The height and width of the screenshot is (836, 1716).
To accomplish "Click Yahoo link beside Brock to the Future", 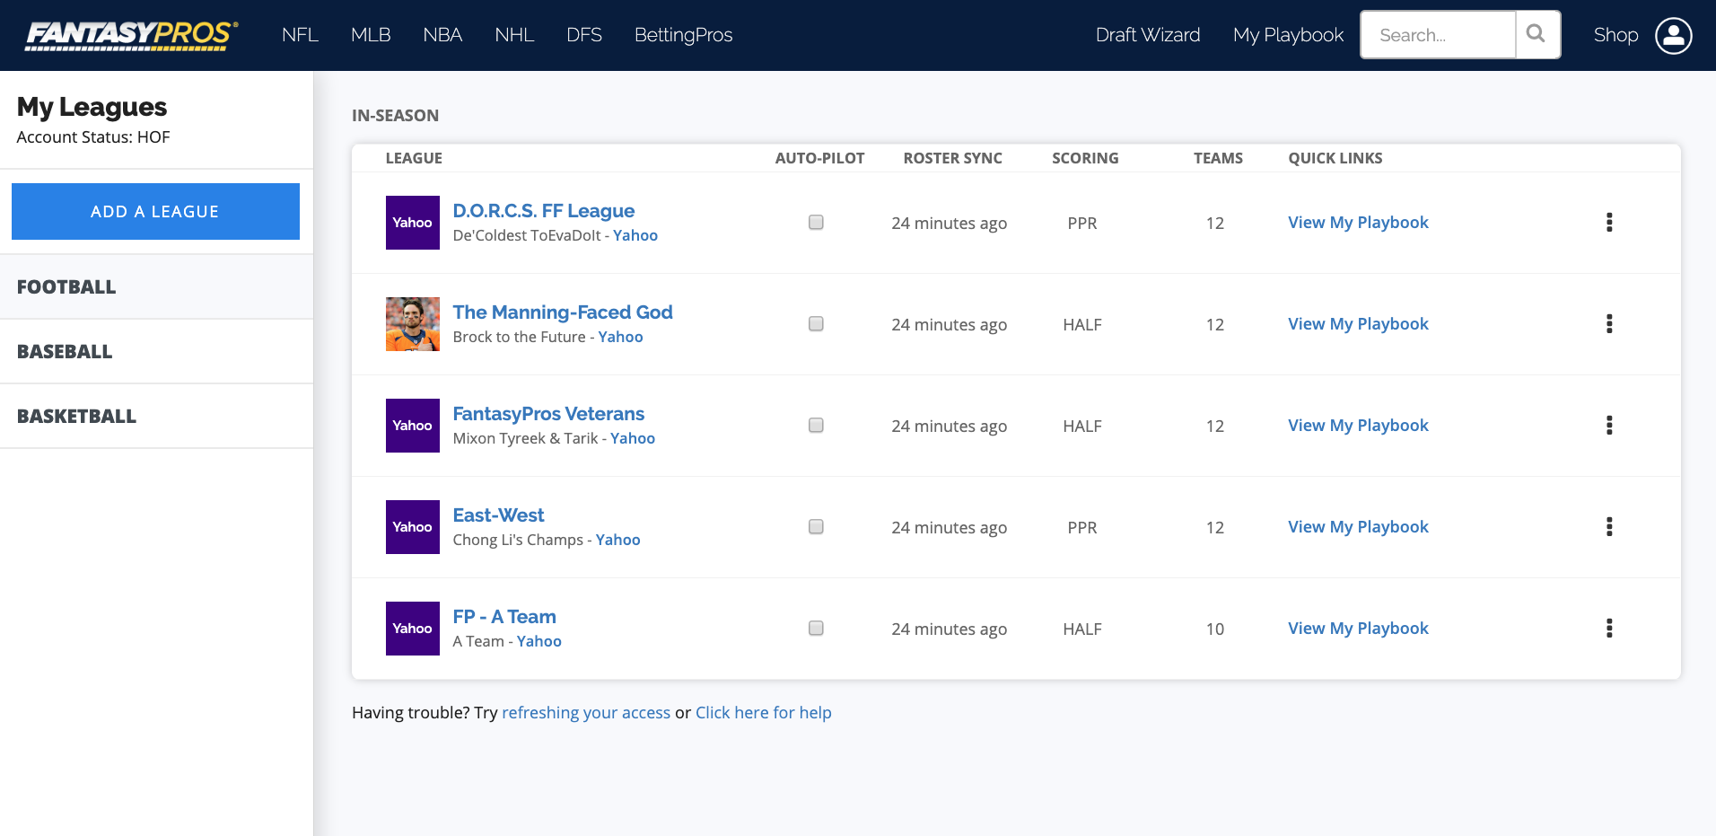I will point(621,337).
